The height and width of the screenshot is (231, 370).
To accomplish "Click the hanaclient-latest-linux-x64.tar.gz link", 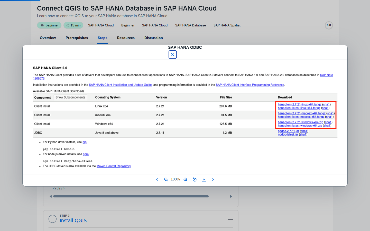I will pos(299,108).
